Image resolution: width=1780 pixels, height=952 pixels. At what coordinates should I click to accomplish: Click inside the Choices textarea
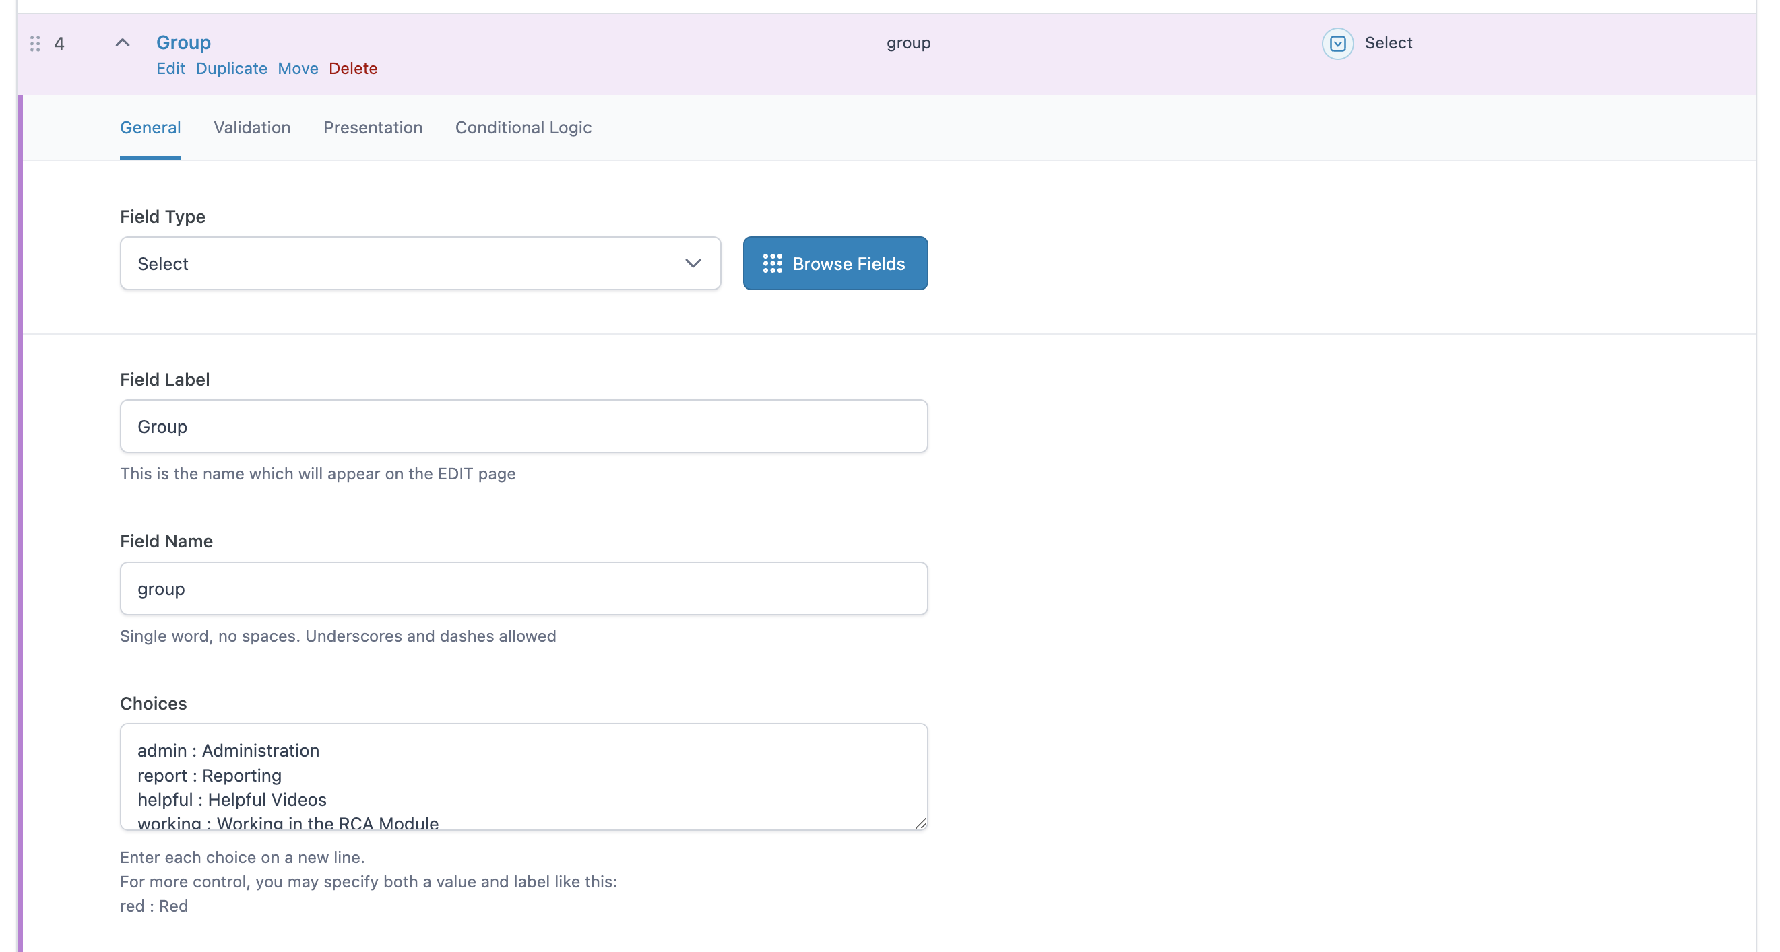tap(523, 777)
